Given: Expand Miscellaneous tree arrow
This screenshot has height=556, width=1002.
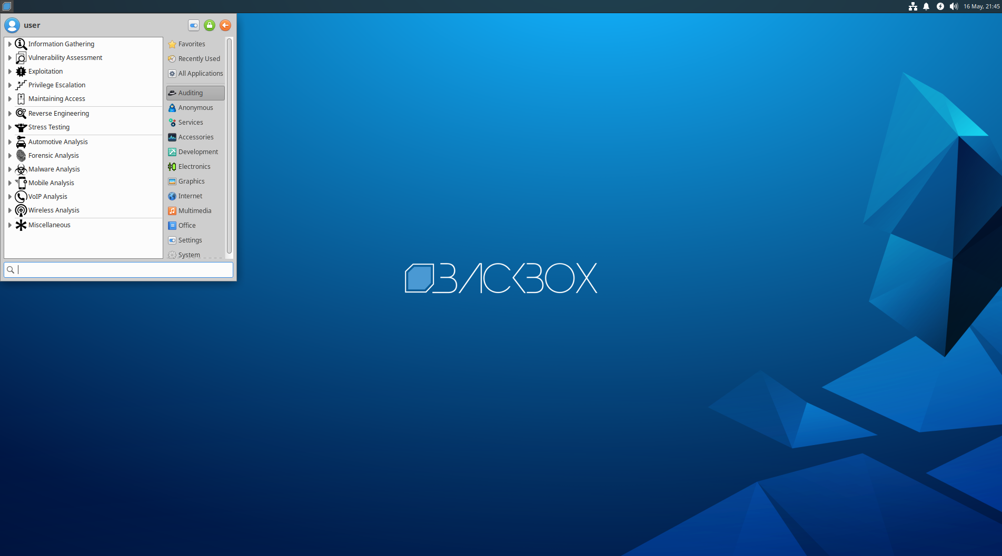Looking at the screenshot, I should 9,225.
